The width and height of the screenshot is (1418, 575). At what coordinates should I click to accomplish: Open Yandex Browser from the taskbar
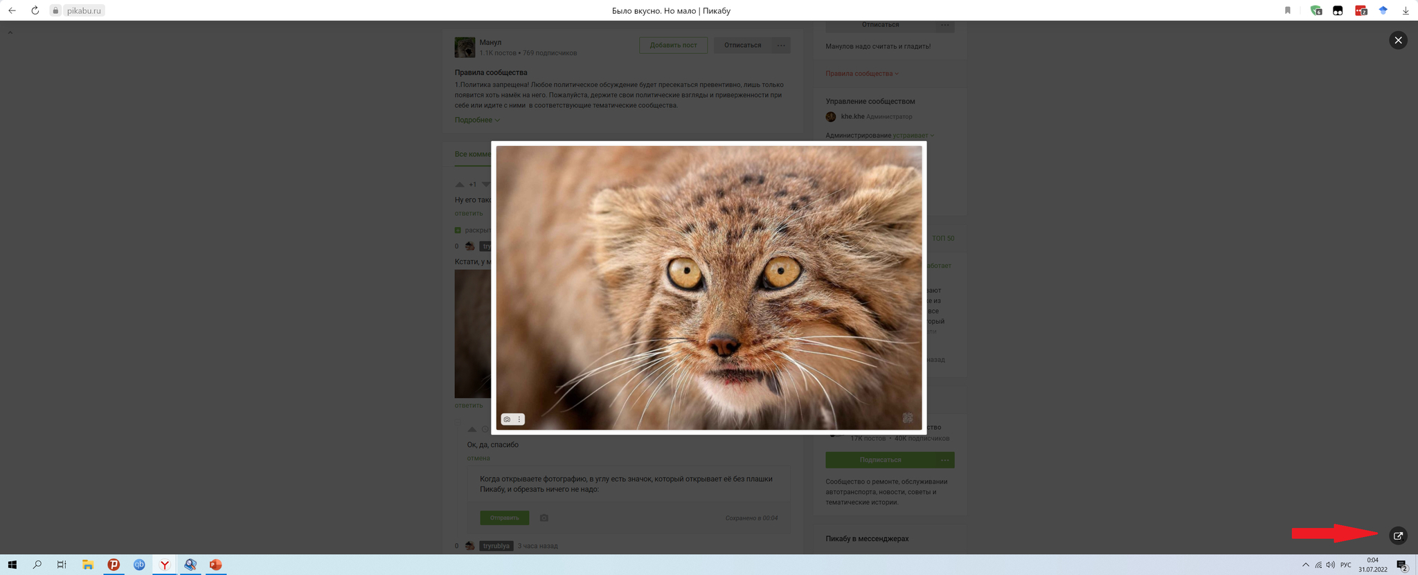[165, 565]
